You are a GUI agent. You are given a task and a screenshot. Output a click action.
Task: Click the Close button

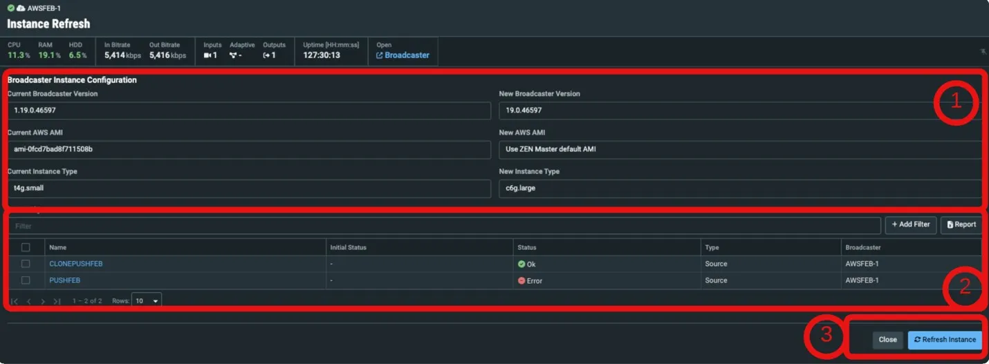click(x=887, y=339)
